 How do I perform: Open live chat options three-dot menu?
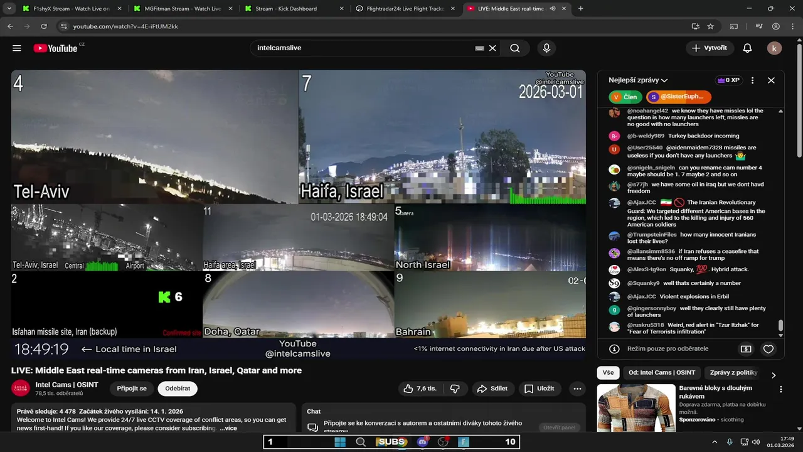click(752, 80)
